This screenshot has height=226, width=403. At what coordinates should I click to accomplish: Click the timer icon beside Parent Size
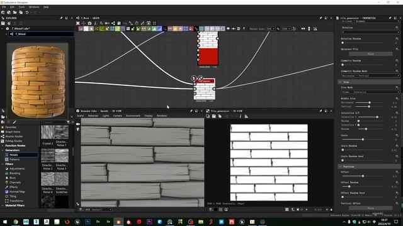[294, 29]
